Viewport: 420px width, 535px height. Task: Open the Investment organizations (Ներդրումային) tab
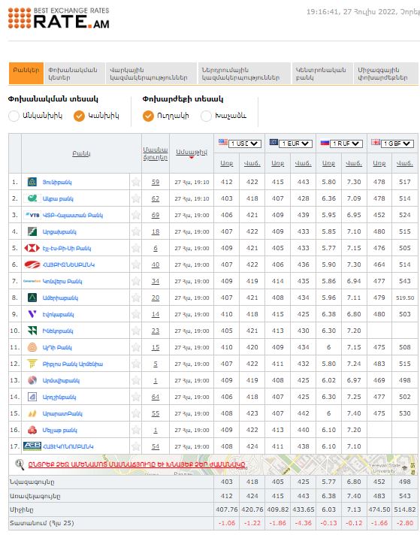click(244, 73)
